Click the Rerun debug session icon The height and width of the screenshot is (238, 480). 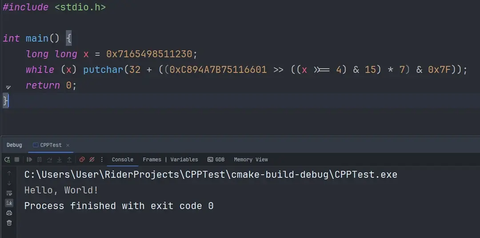[x=7, y=160]
